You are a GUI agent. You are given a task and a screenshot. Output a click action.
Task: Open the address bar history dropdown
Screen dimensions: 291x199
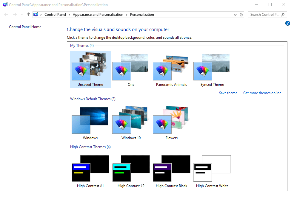pyautogui.click(x=235, y=15)
